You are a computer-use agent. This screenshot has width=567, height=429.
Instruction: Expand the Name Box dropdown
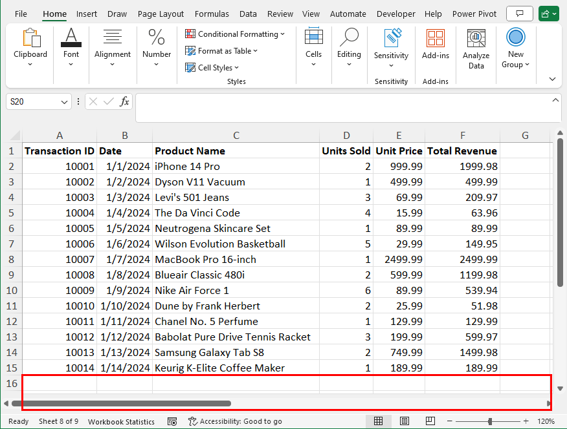click(64, 102)
